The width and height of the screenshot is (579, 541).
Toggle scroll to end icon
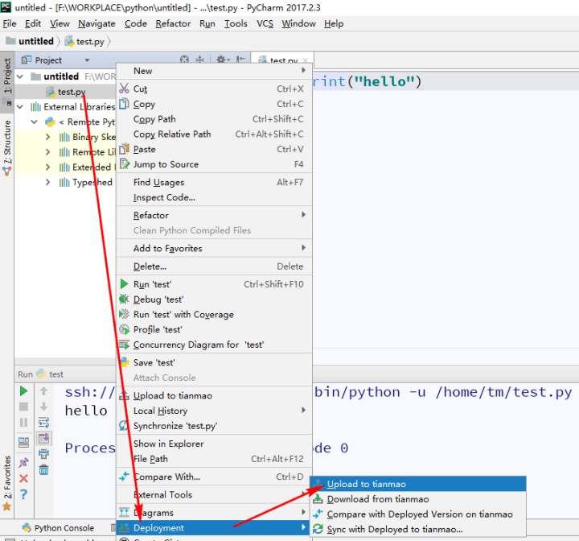[44, 438]
